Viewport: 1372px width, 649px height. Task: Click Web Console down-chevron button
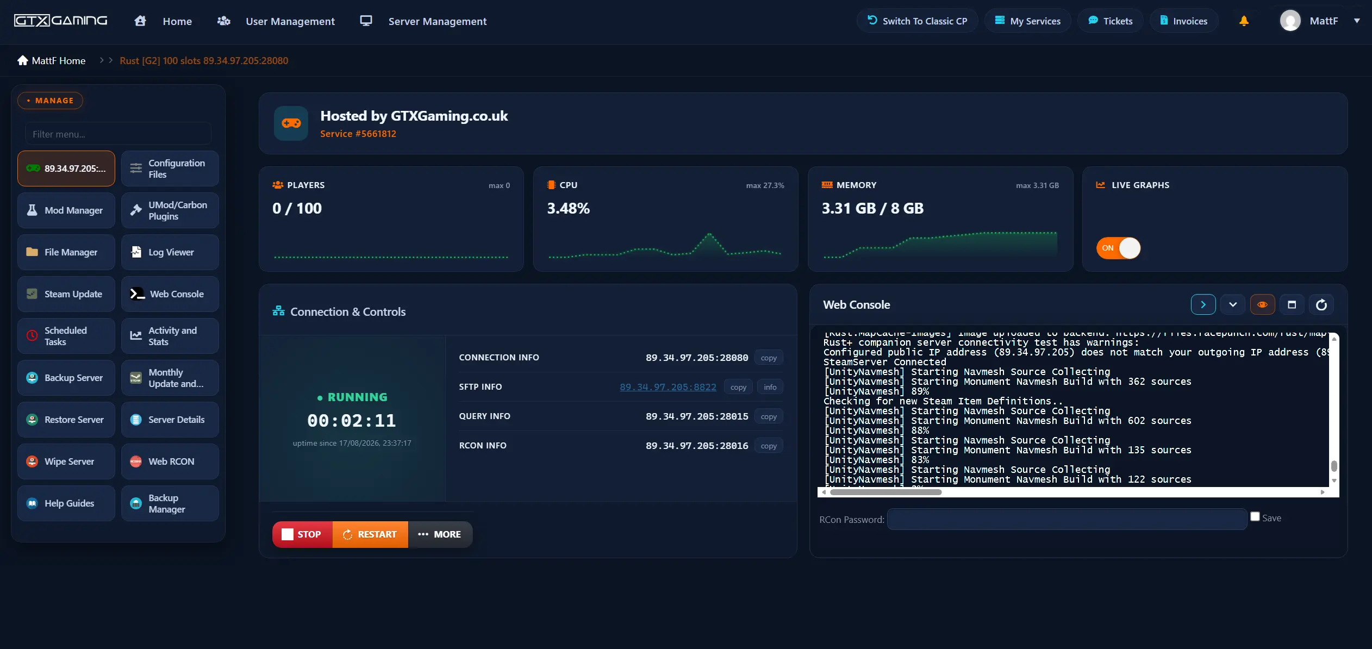1232,304
